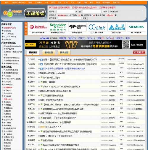Open the 会员联名专享福利 link
Image resolution: width=148 pixels, height=150 pixels.
coord(107,8)
